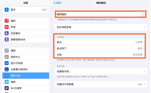Select the 控制中心 toggle icon
The image size is (151, 93).
coord(7,57)
